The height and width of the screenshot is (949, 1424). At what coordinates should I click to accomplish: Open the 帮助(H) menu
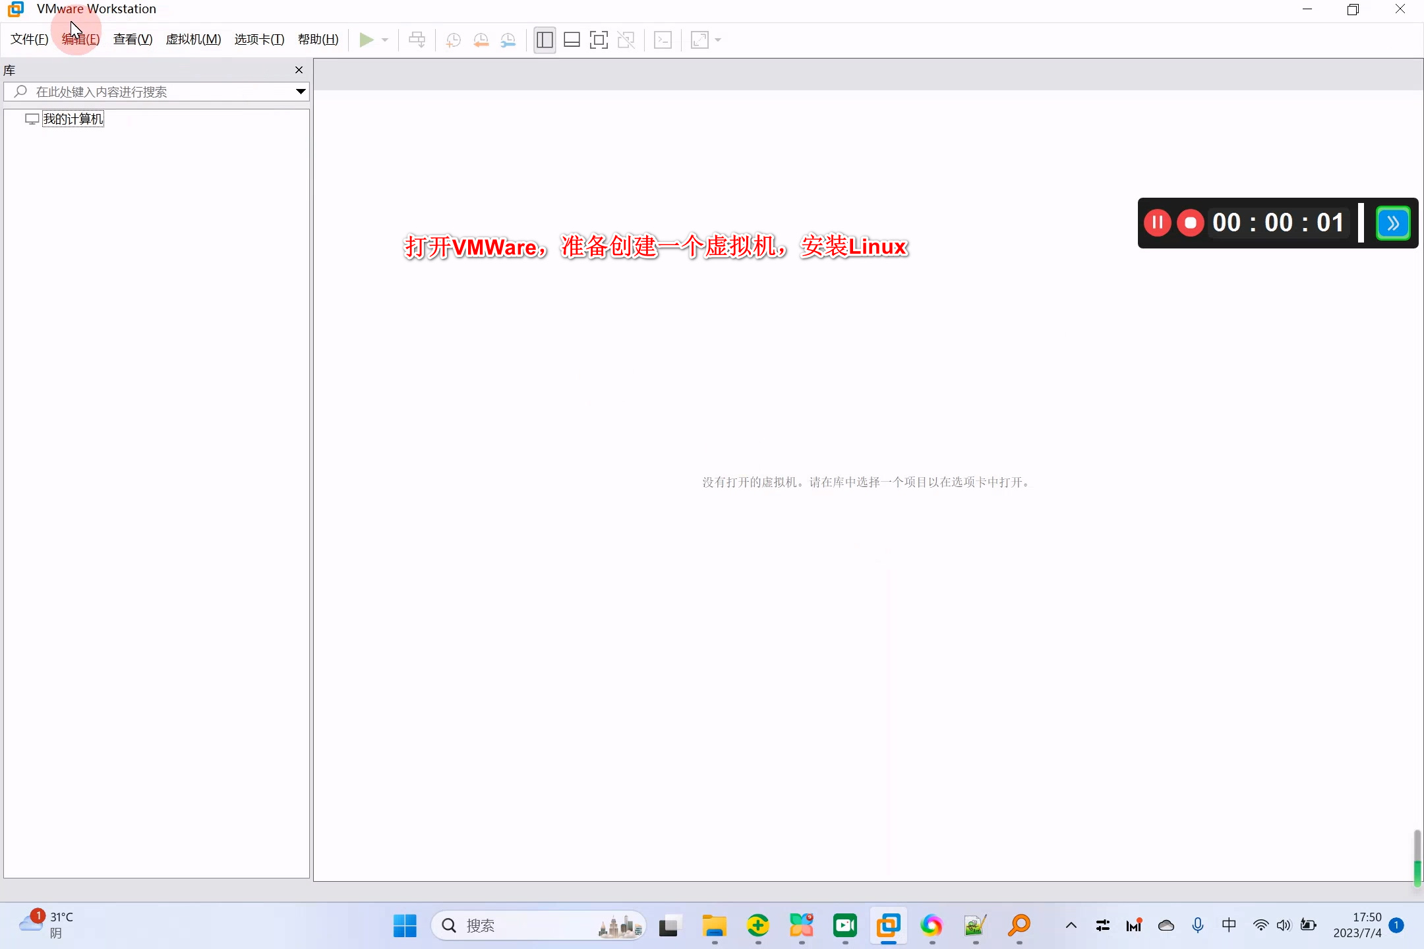tap(318, 40)
